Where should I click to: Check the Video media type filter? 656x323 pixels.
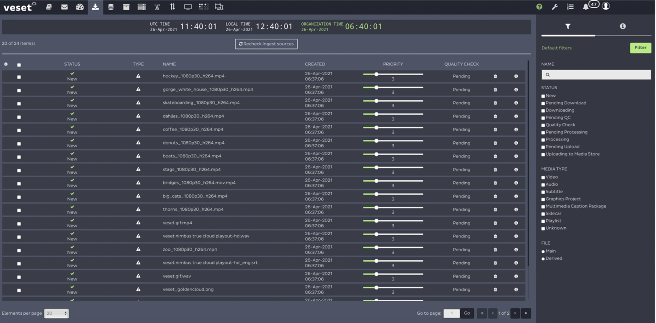543,177
